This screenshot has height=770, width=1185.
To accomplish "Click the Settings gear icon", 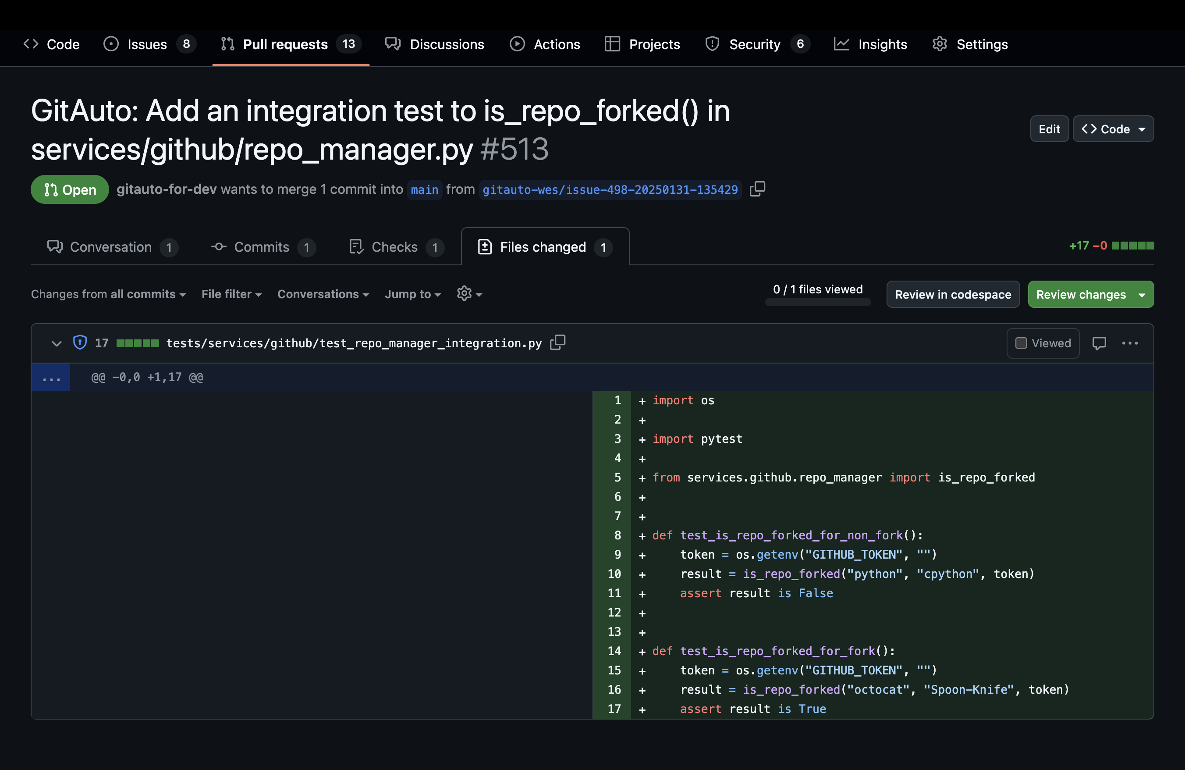I will tap(940, 43).
